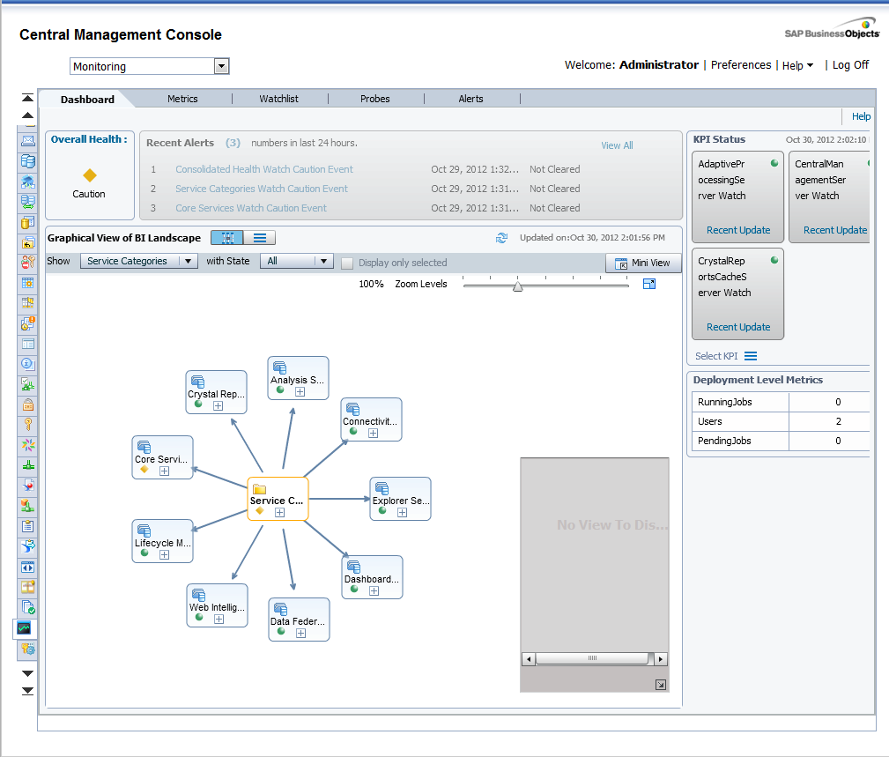The image size is (889, 757).
Task: Switch to graphical diagram view toggle
Action: tap(226, 238)
